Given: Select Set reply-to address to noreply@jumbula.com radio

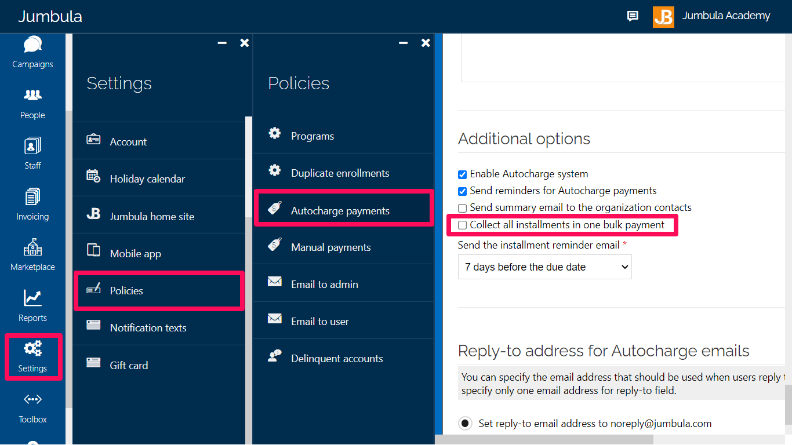Looking at the screenshot, I should pos(465,424).
